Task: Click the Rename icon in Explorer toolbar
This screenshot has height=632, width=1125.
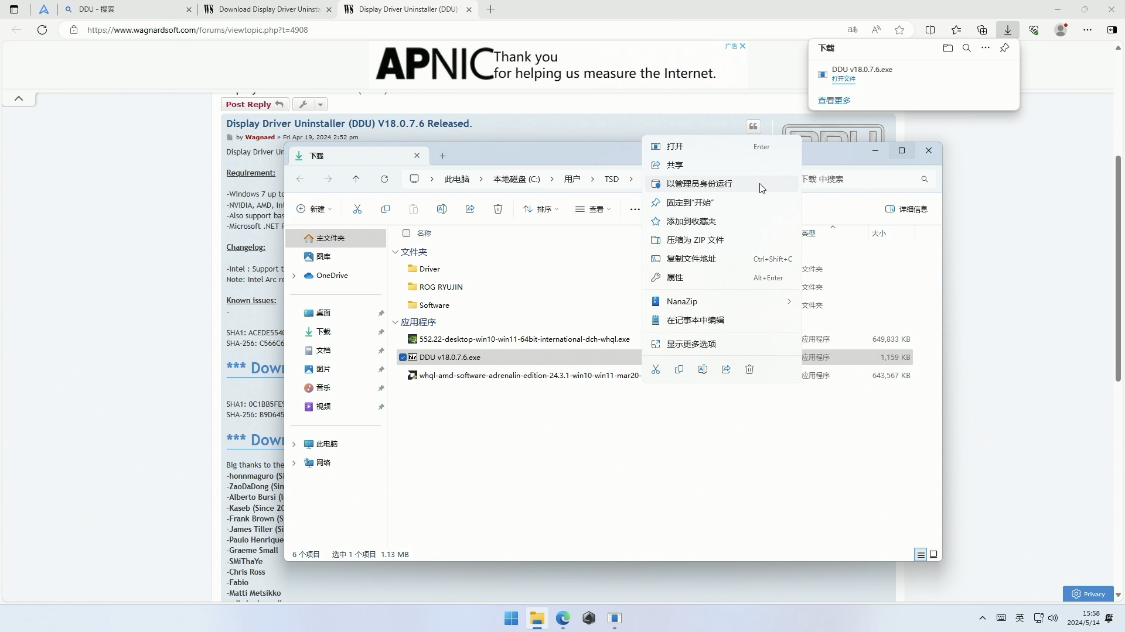Action: coord(442,209)
